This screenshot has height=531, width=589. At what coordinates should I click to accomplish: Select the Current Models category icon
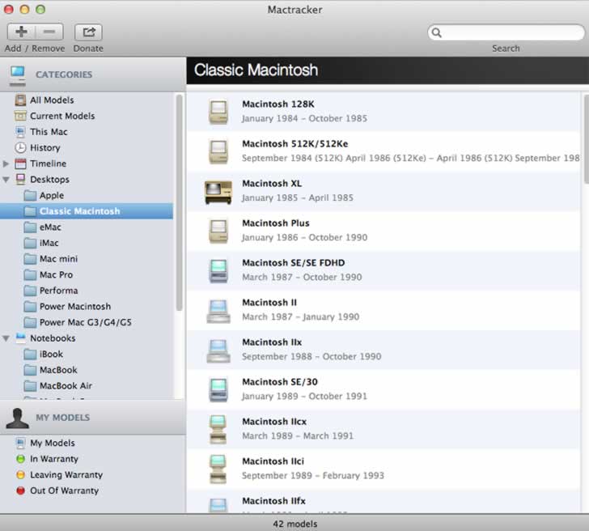tap(20, 116)
